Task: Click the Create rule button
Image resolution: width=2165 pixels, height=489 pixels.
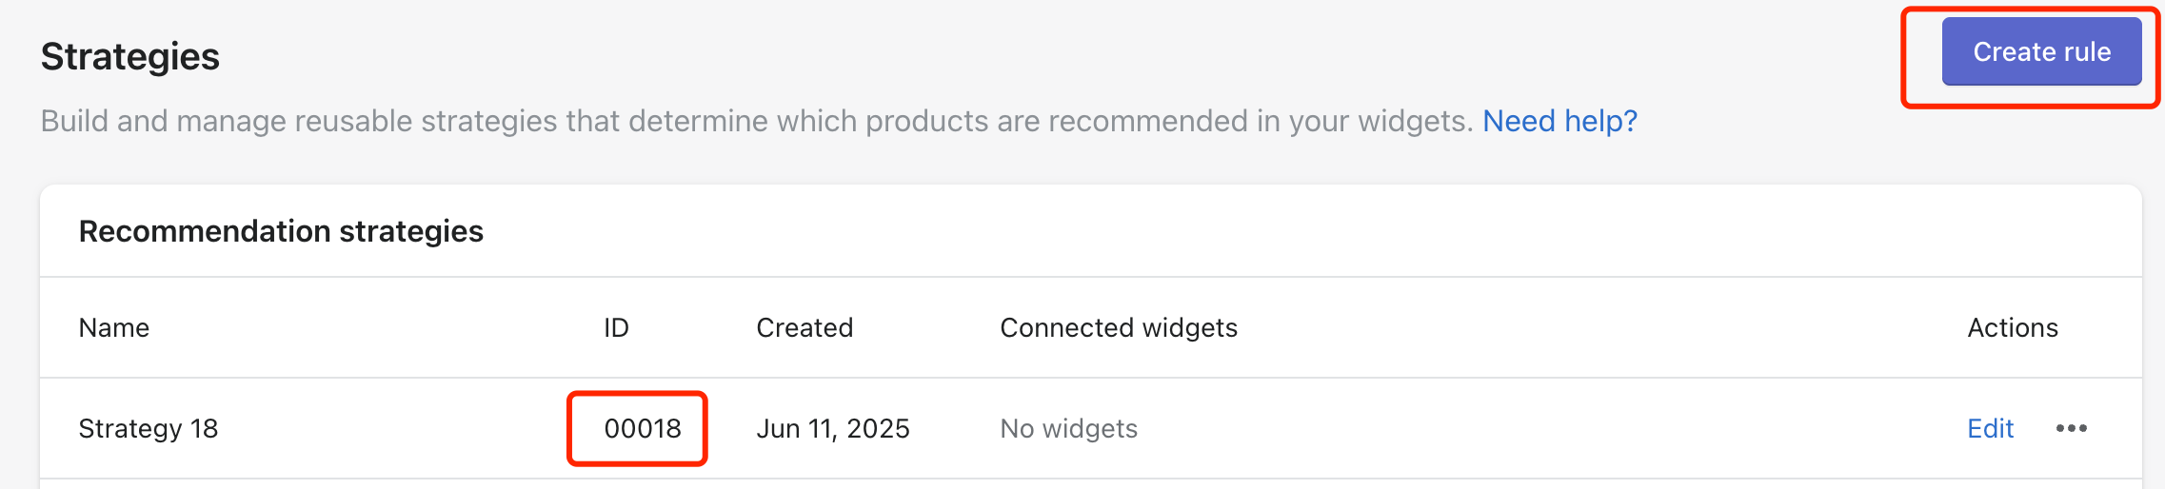Action: [2041, 52]
